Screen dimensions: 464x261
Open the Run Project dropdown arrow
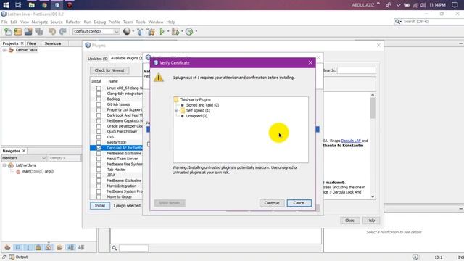(x=168, y=31)
